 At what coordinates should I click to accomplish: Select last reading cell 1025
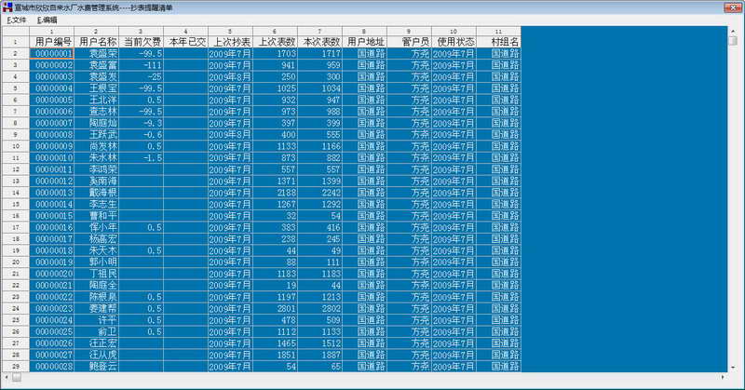click(x=275, y=88)
